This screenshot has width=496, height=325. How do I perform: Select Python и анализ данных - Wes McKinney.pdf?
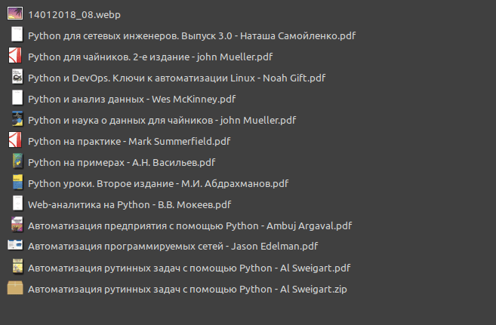131,99
